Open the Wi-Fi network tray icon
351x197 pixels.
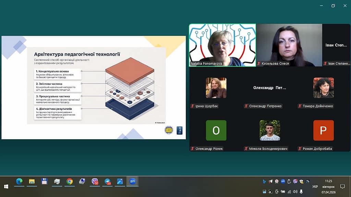pyautogui.click(x=289, y=192)
